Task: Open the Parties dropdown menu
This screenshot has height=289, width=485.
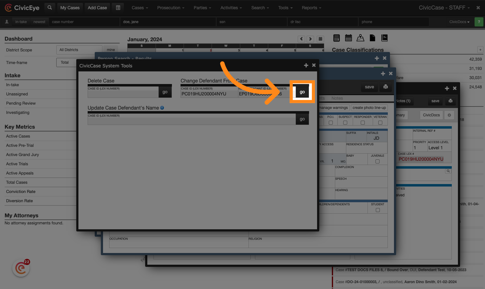Action: (x=202, y=8)
